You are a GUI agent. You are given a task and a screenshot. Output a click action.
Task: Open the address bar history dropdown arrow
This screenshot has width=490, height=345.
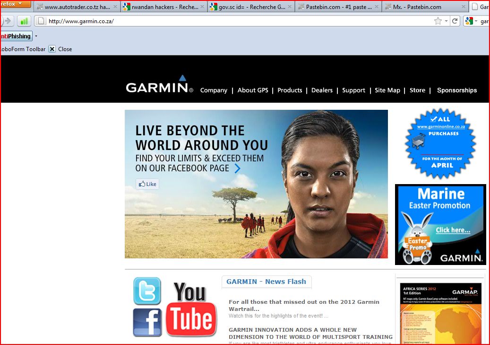tap(446, 21)
